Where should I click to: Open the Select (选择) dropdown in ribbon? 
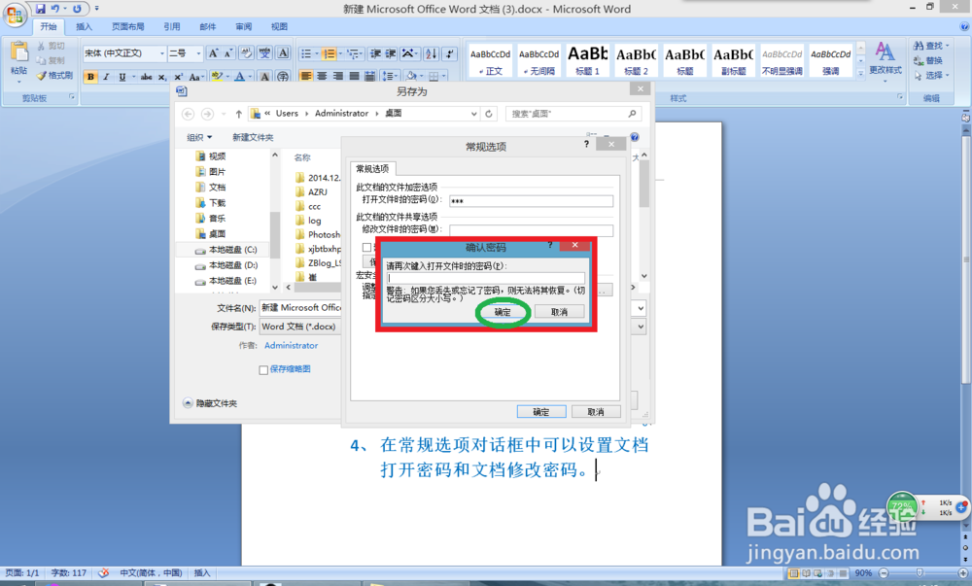coord(932,76)
